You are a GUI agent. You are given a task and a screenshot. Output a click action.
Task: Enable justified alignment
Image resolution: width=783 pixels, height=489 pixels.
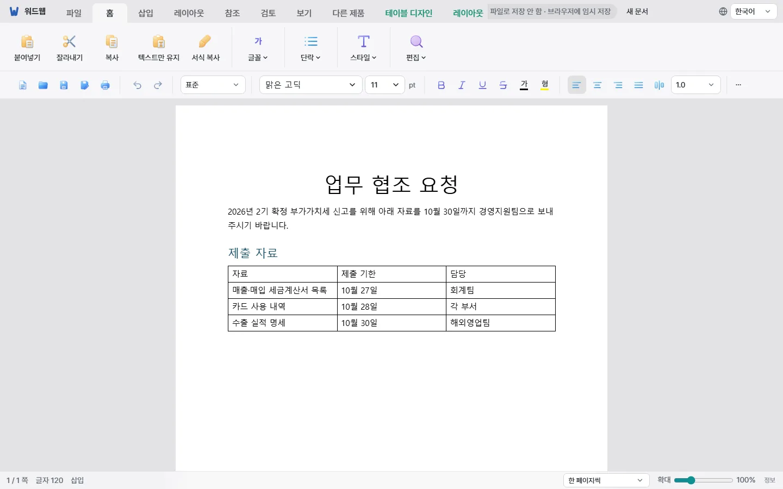tap(638, 85)
